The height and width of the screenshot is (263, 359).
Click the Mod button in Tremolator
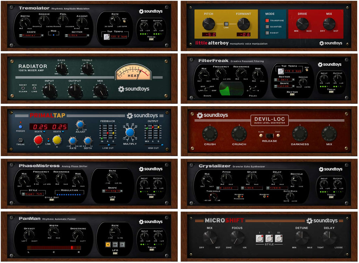[x=54, y=35]
